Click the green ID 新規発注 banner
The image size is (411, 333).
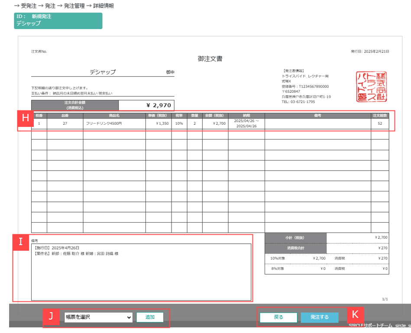click(58, 20)
